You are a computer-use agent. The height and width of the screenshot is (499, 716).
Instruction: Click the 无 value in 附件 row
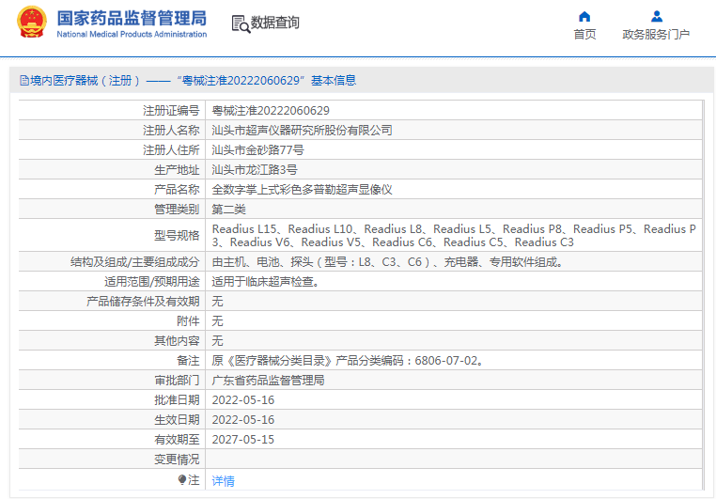tap(217, 321)
